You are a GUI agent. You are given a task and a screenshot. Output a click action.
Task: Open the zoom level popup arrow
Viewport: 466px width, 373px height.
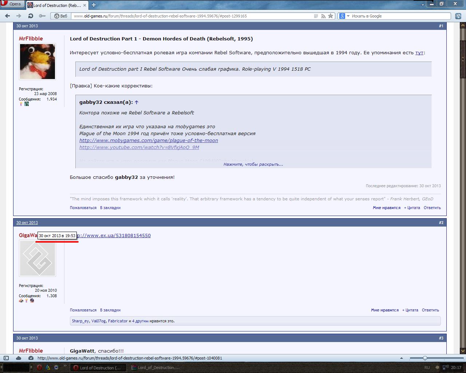tap(402, 358)
